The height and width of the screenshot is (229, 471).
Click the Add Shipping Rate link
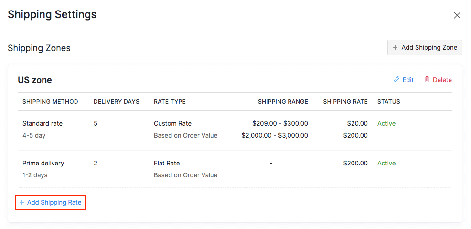click(x=54, y=202)
